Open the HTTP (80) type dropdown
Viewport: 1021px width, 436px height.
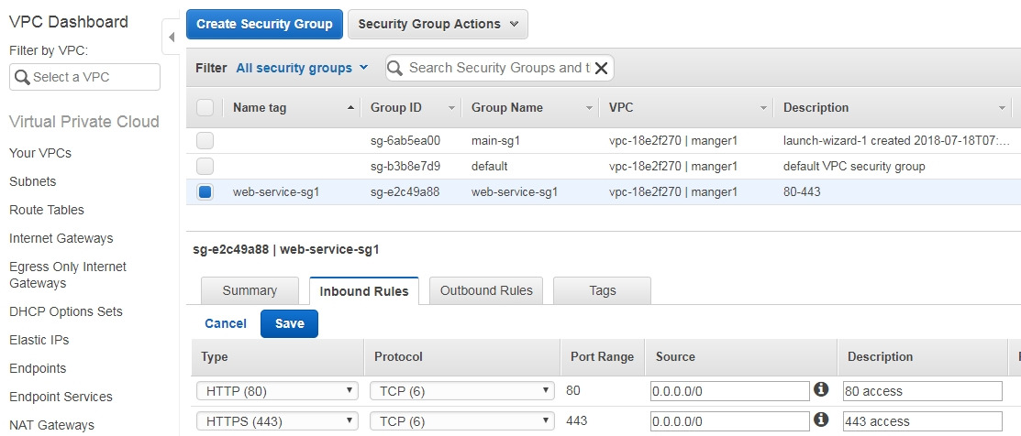click(277, 391)
